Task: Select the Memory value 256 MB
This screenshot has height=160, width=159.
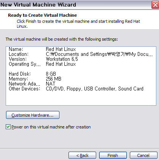Action: [x=53, y=79]
